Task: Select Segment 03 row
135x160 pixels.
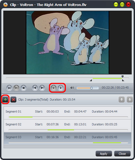Action: click(67, 138)
